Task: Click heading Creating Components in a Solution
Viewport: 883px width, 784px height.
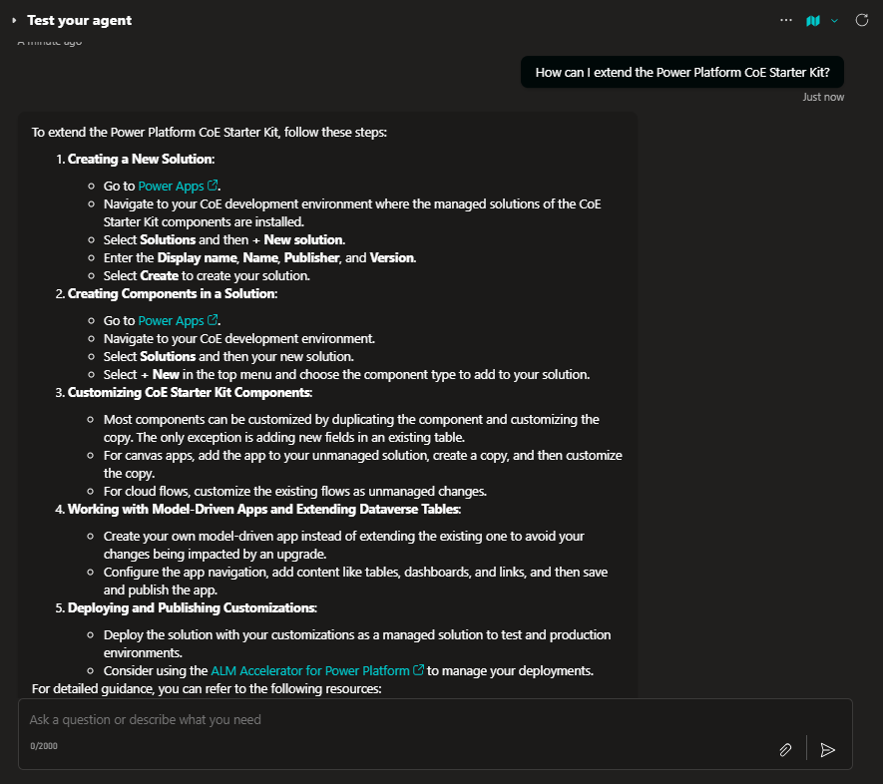Action: click(x=173, y=293)
